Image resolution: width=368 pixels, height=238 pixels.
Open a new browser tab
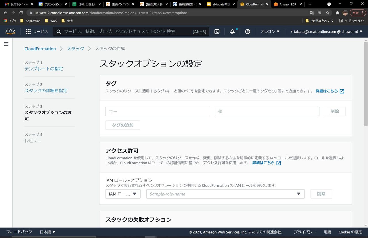tap(310, 4)
